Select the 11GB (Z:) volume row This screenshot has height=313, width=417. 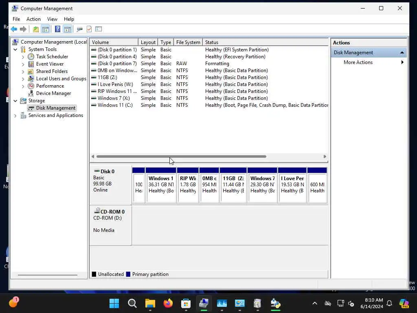[209, 77]
